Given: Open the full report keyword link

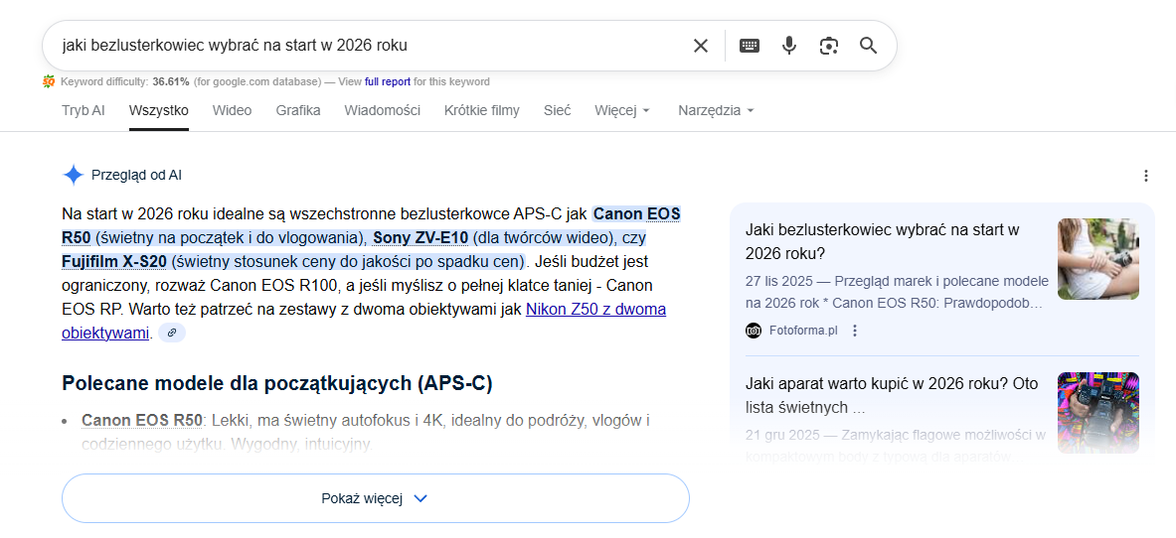Looking at the screenshot, I should click(x=388, y=81).
